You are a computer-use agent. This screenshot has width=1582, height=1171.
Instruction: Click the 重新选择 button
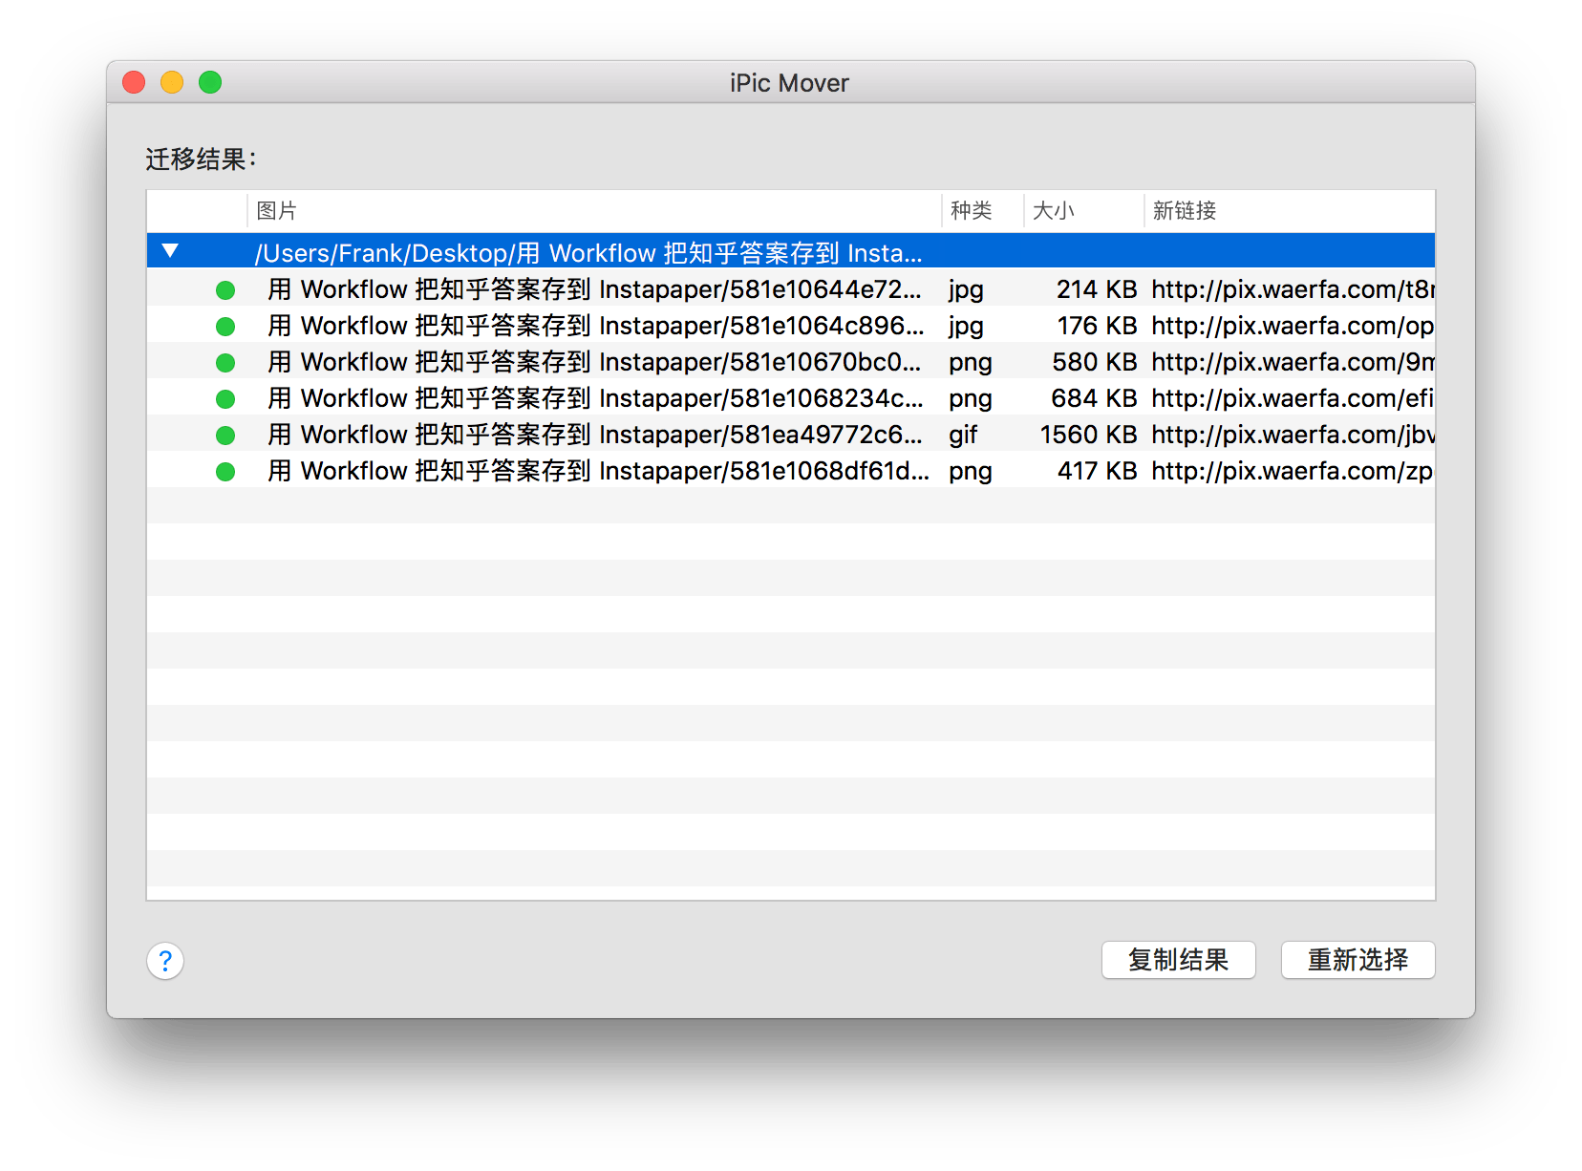(1358, 960)
